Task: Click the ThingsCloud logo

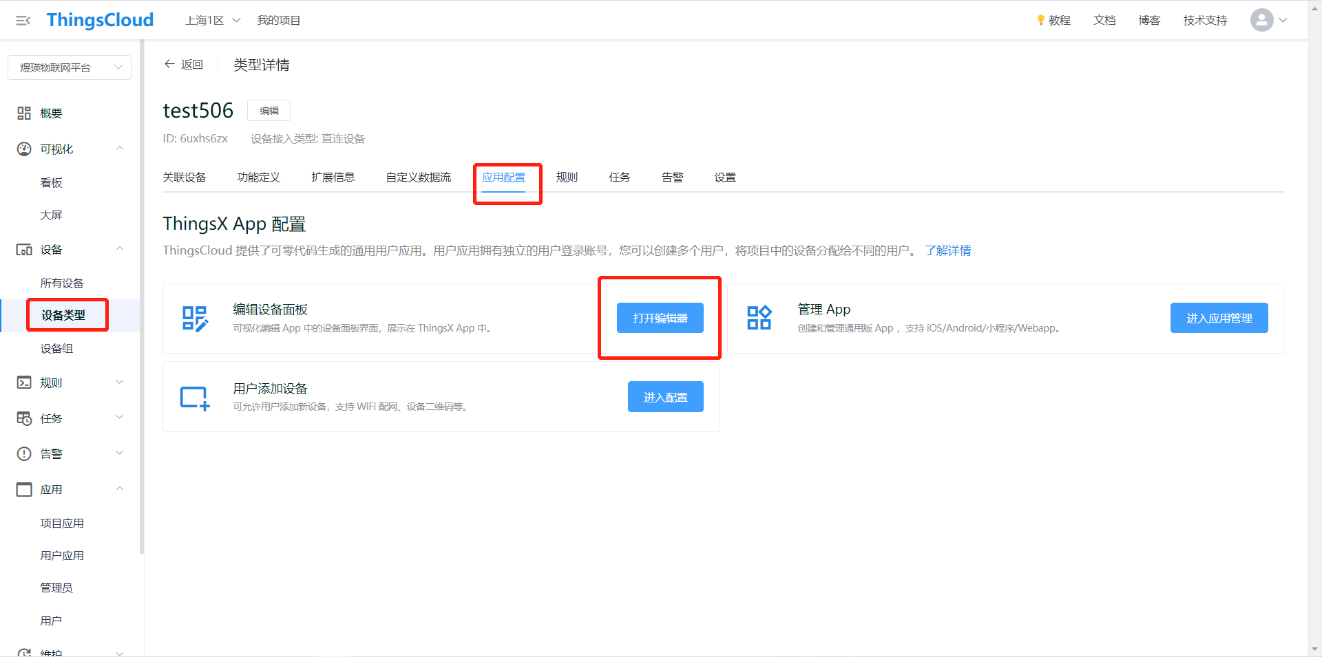Action: coord(100,20)
